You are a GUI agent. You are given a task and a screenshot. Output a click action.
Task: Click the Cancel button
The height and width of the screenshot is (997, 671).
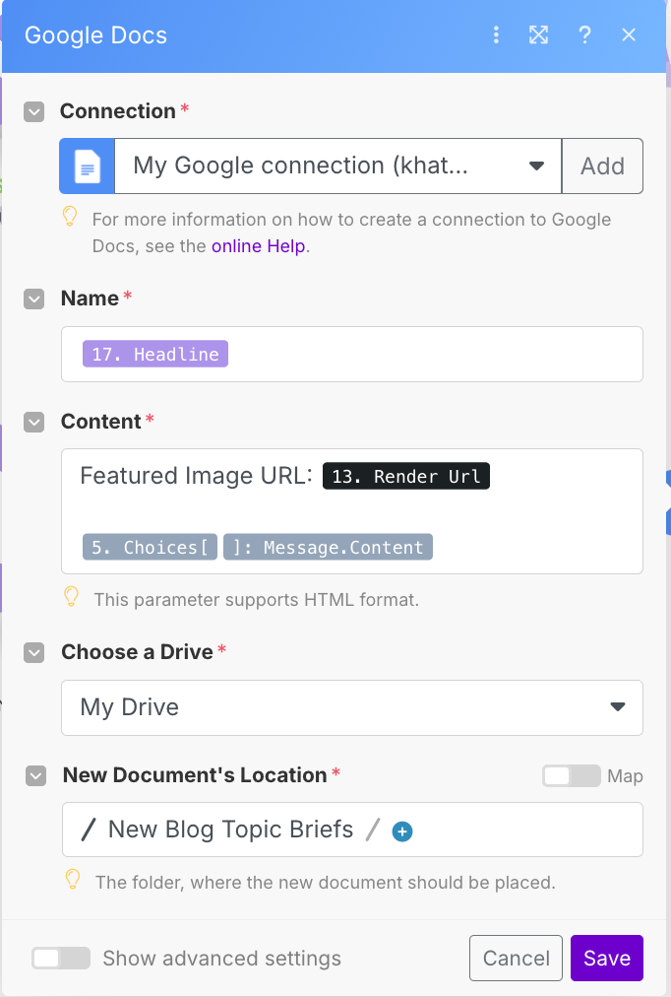click(x=516, y=959)
